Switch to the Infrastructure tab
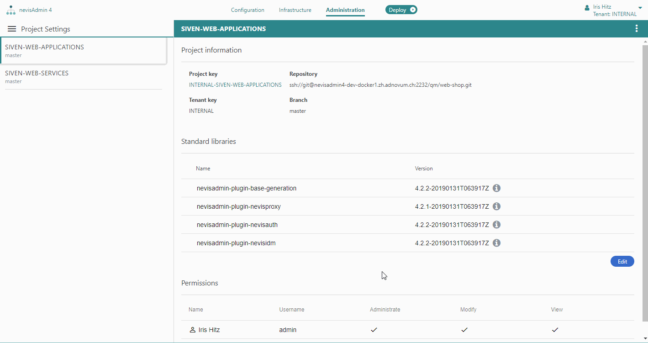The width and height of the screenshot is (648, 343). click(x=295, y=10)
